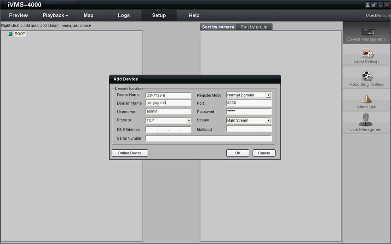Switch to Sort by camera tab
Viewport: 391px width, 244px height.
tap(218, 27)
